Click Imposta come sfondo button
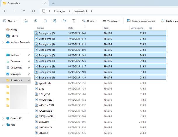Screen dimensions: 178x137 tap(141, 21)
